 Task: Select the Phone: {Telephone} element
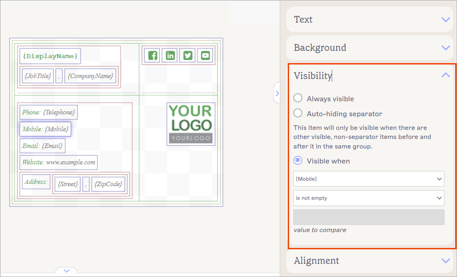(49, 112)
